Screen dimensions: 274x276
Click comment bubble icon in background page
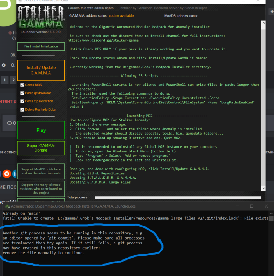coord(9,123)
